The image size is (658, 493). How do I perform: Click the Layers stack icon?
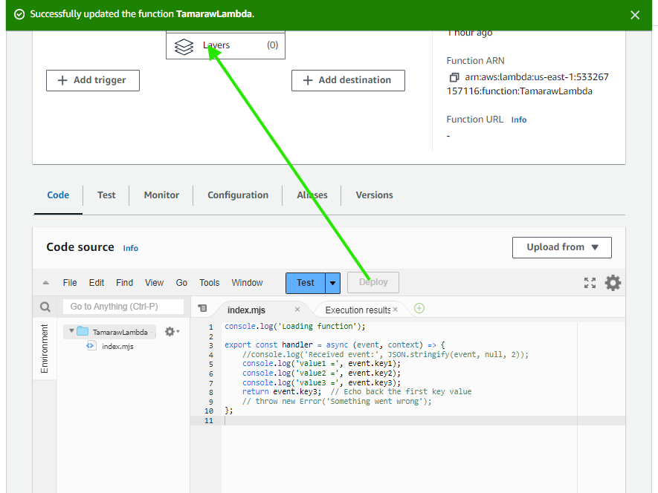[x=184, y=46]
